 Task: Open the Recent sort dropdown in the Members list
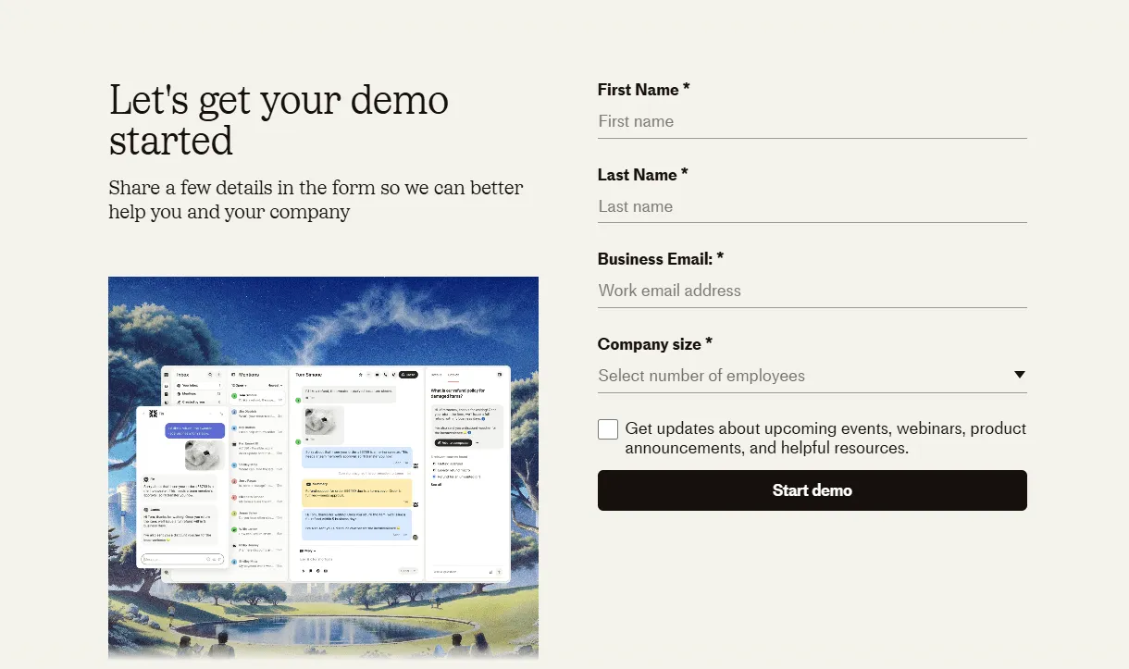[274, 385]
